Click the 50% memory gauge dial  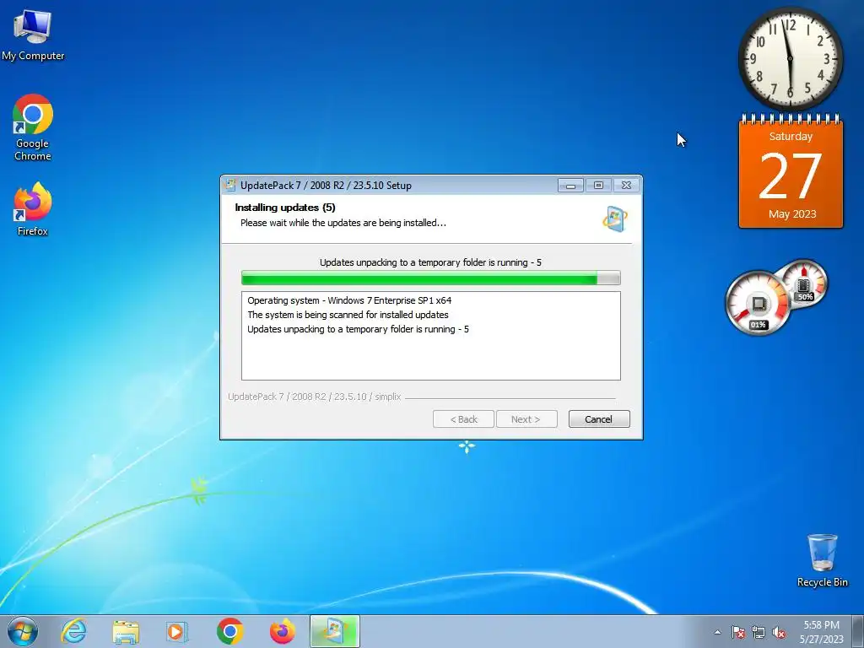click(804, 282)
